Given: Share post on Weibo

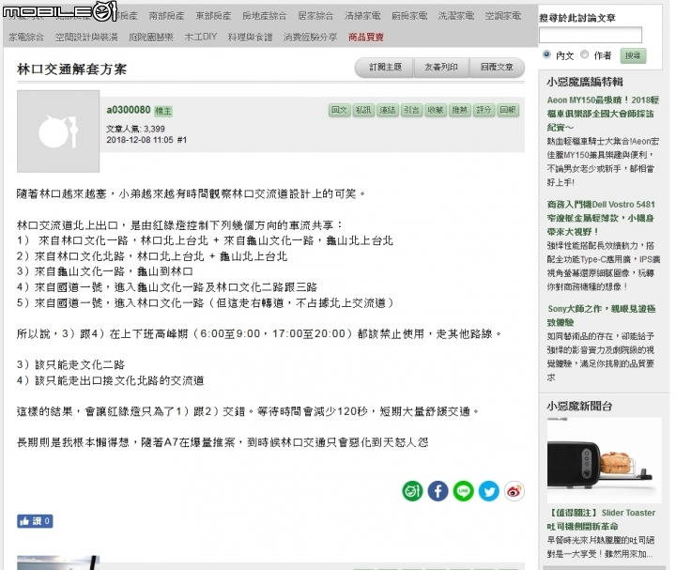Looking at the screenshot, I should pos(515,491).
